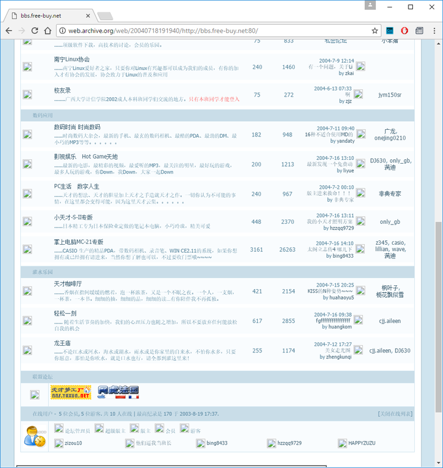Click online user bing8433

(x=217, y=443)
